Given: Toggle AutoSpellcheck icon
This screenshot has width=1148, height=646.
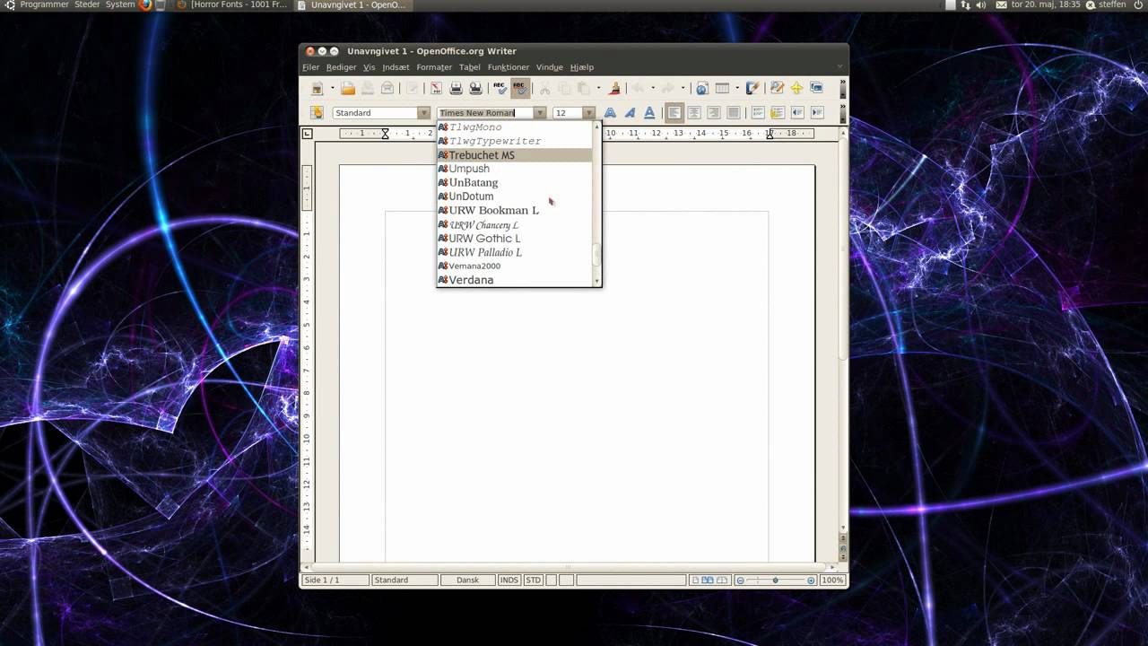Looking at the screenshot, I should point(519,88).
